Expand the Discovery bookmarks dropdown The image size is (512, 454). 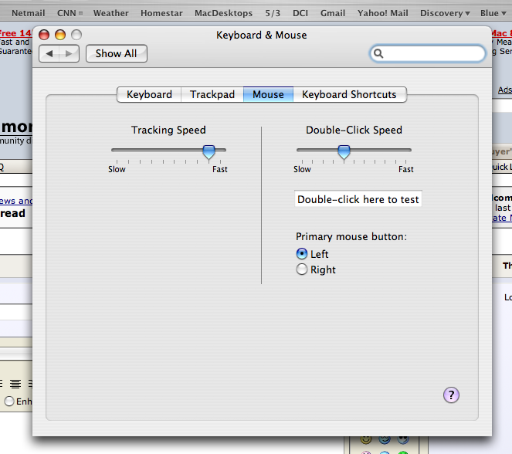(445, 13)
